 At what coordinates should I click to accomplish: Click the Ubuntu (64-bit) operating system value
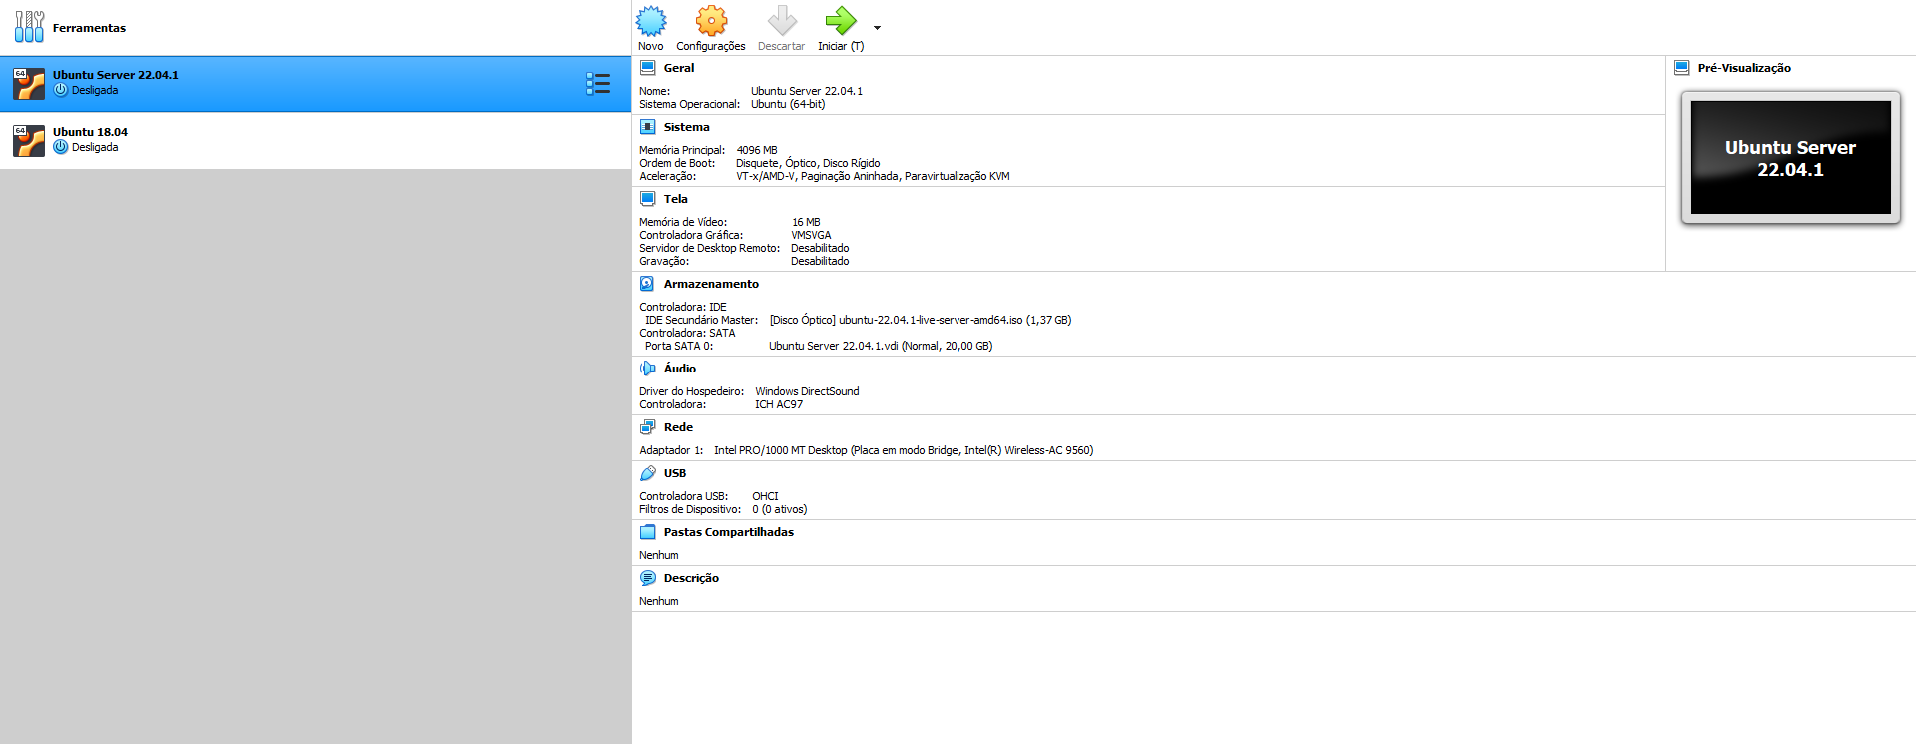(788, 104)
